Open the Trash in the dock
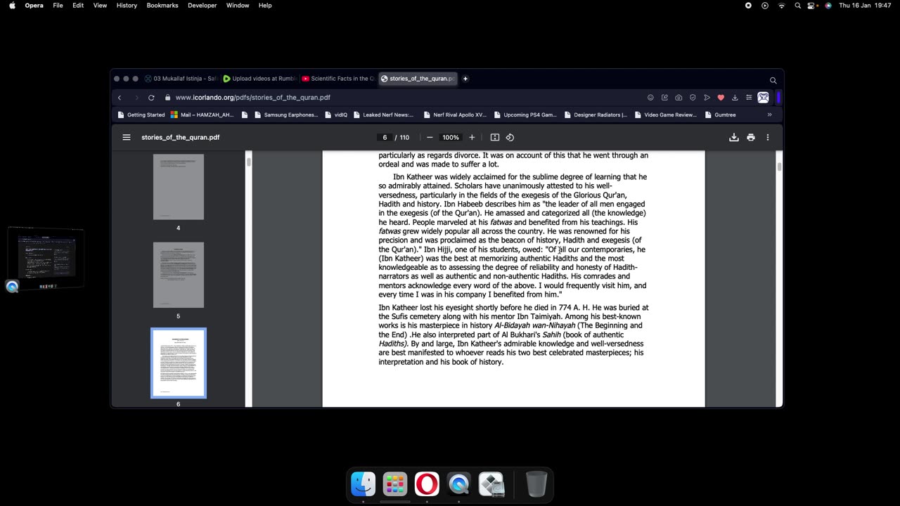The image size is (900, 506). pos(536,484)
